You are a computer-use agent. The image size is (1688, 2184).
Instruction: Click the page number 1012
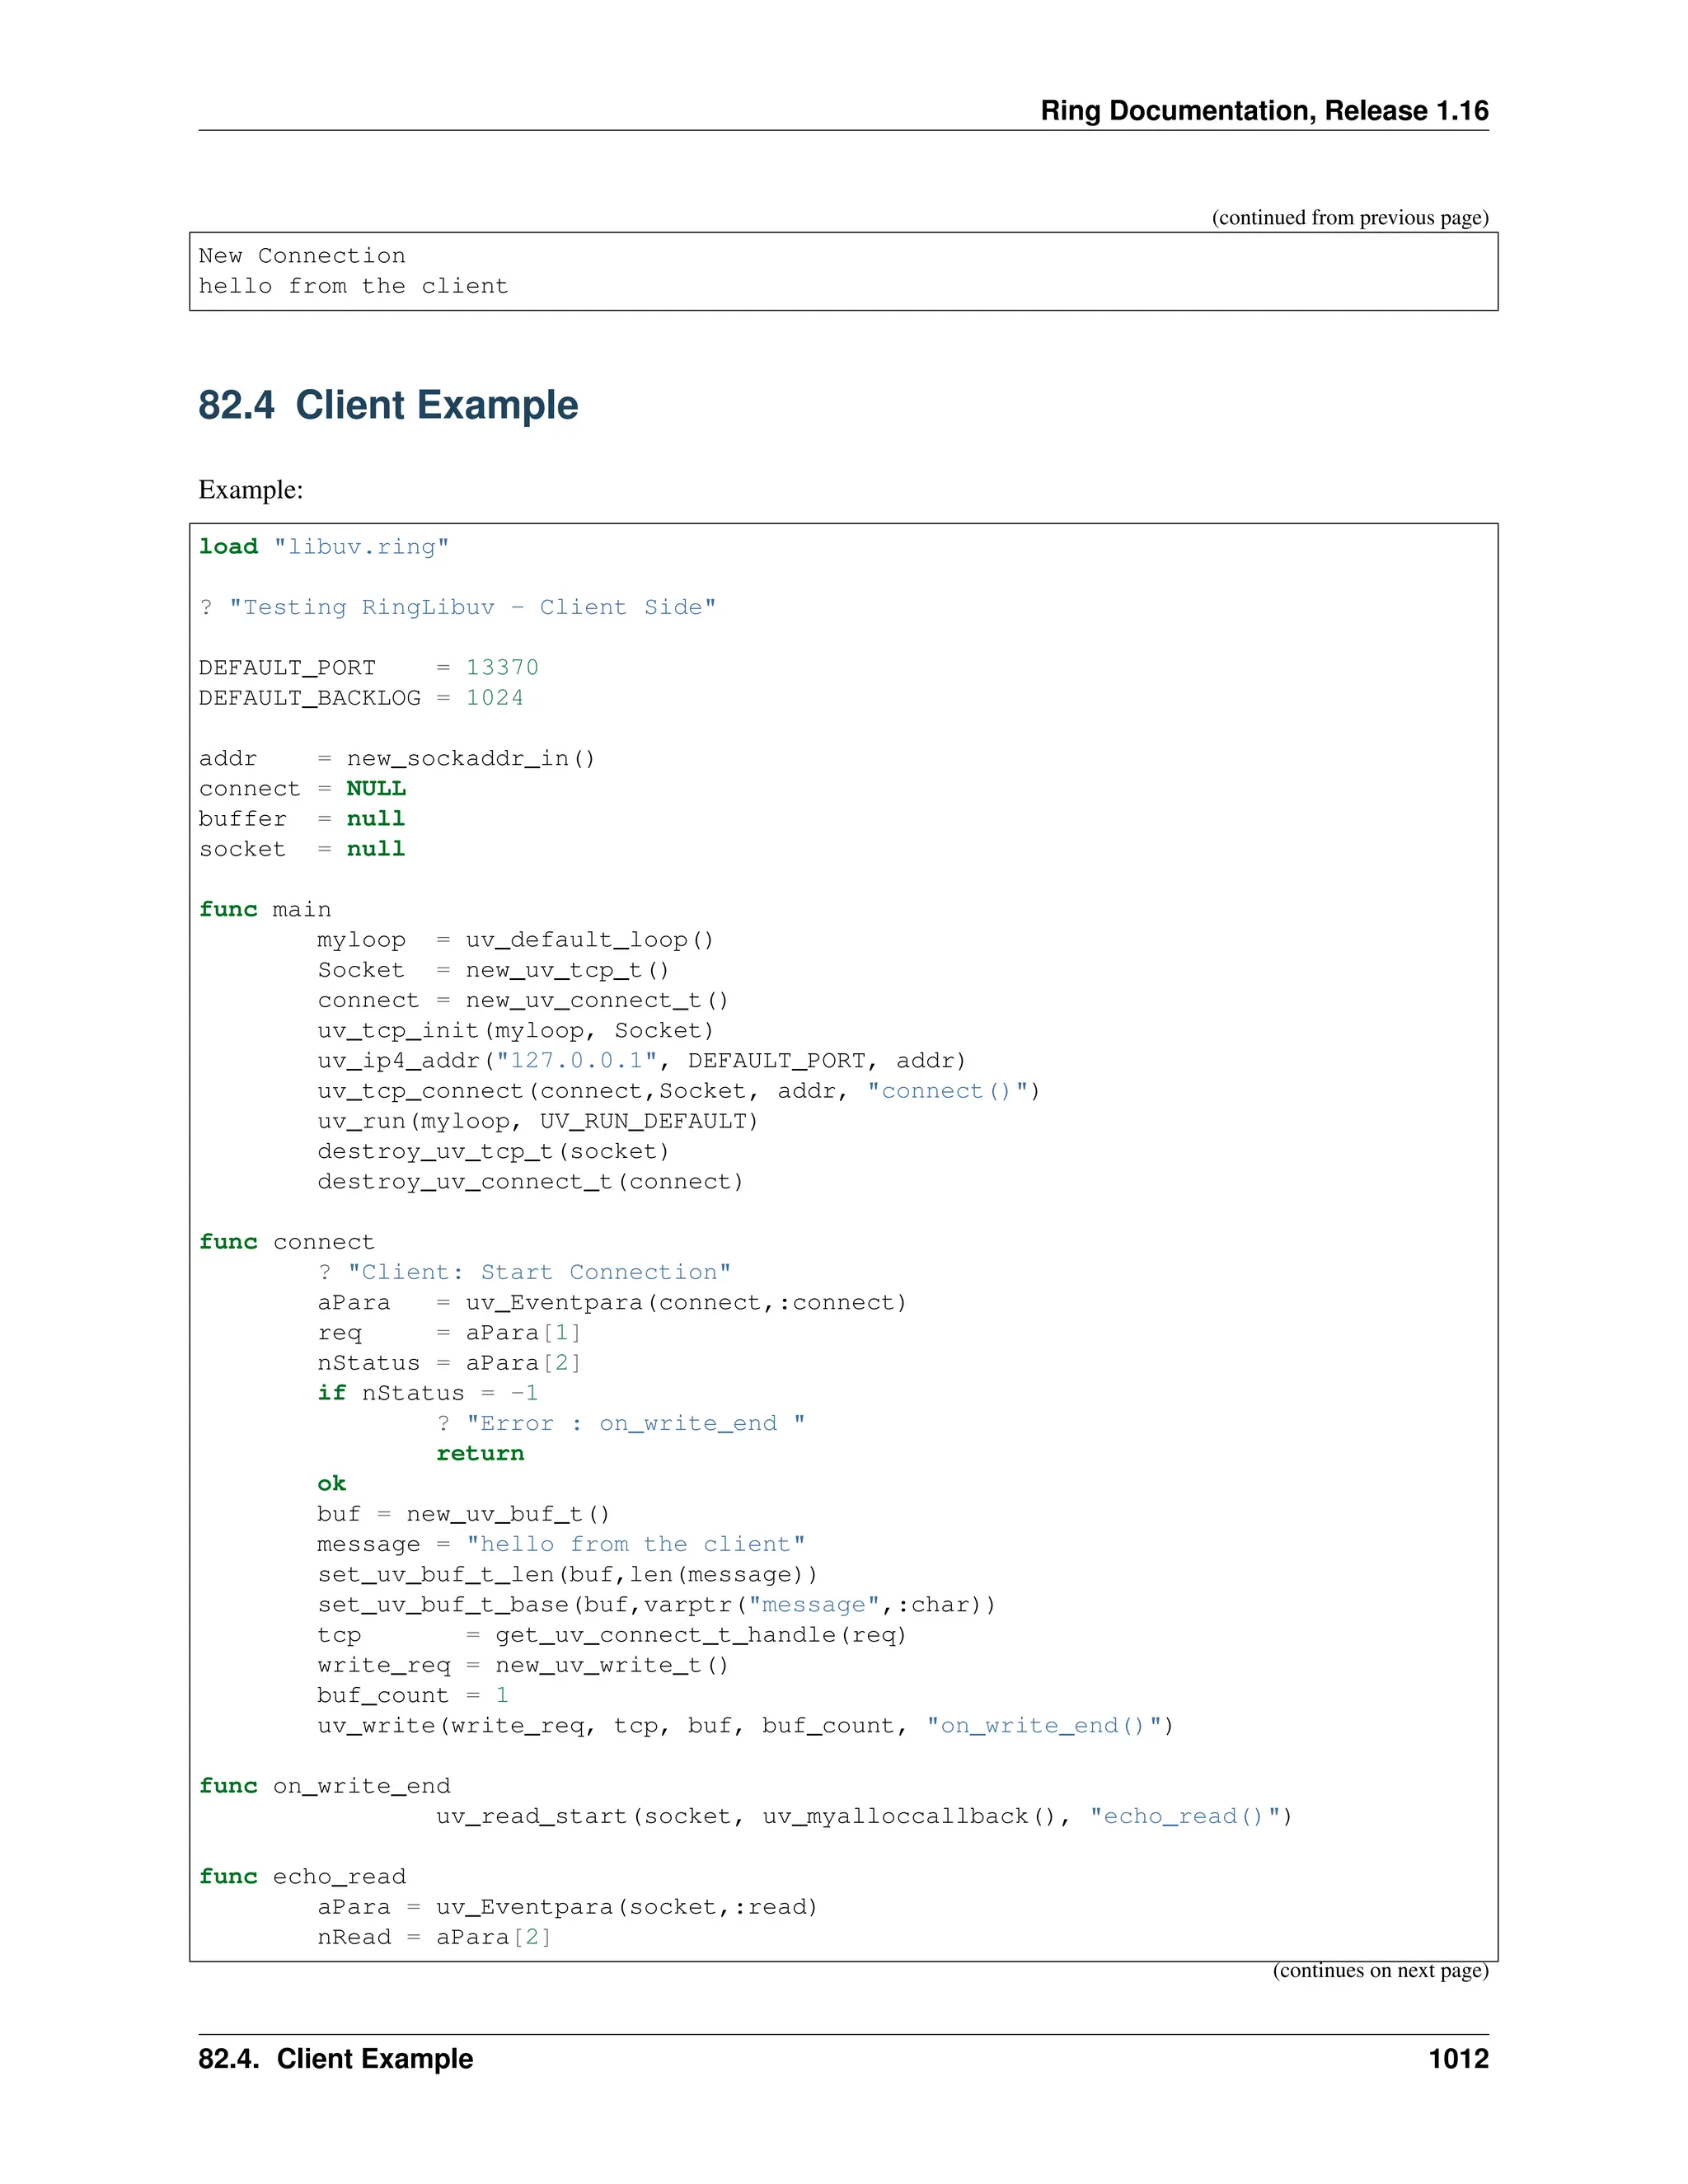[x=1458, y=2059]
